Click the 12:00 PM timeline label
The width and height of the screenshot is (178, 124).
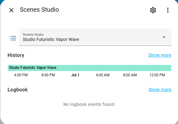pyautogui.click(x=157, y=75)
